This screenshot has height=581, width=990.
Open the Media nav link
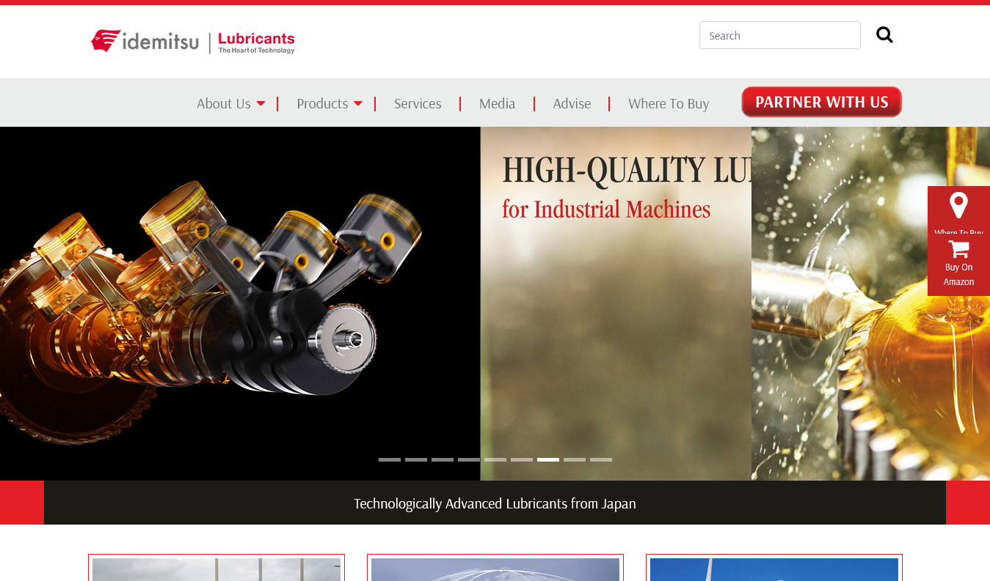coord(497,104)
